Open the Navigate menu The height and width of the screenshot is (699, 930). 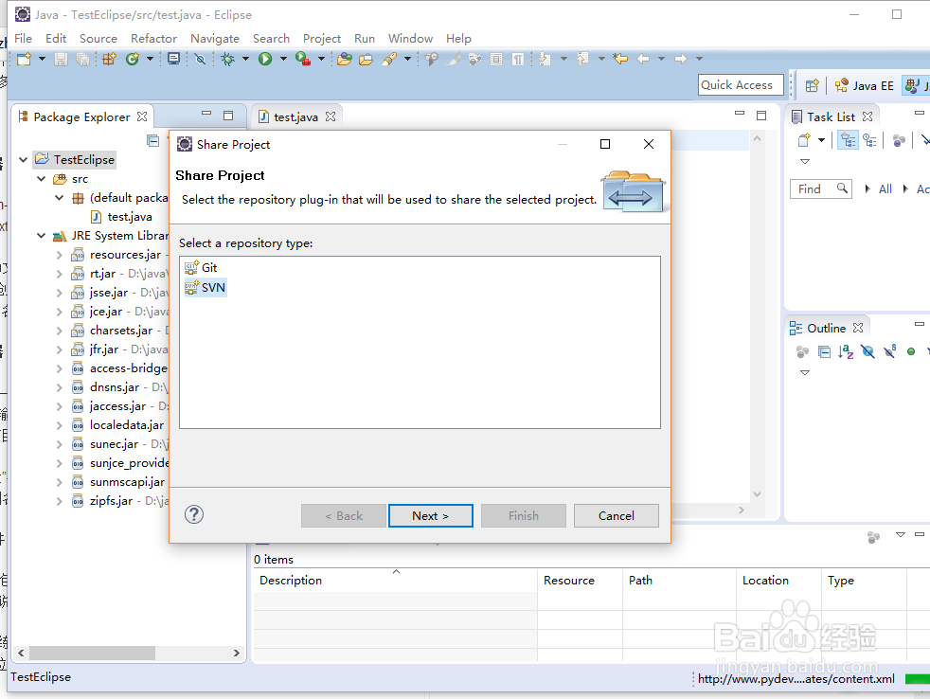click(215, 39)
